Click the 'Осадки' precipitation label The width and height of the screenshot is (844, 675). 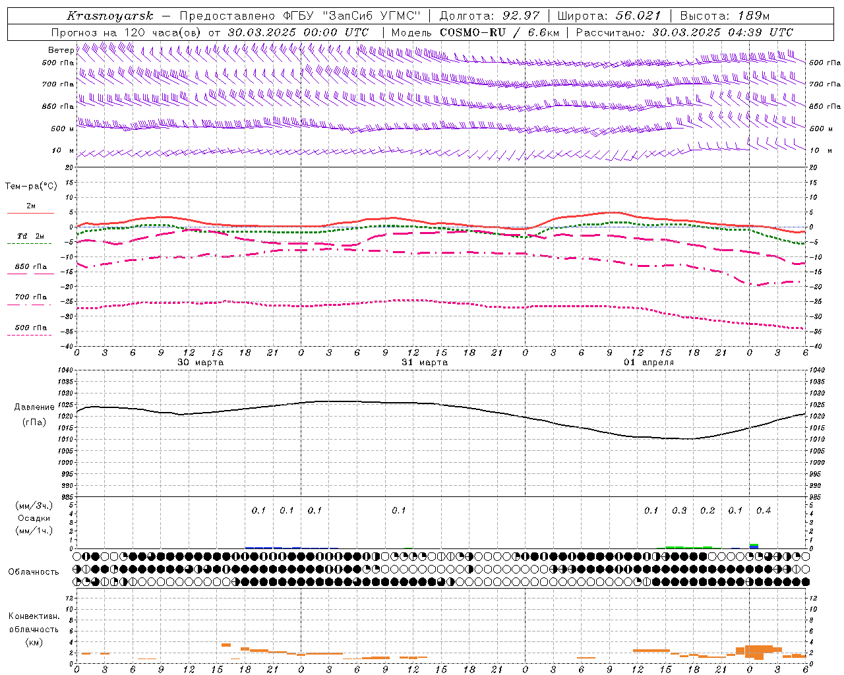tap(34, 518)
